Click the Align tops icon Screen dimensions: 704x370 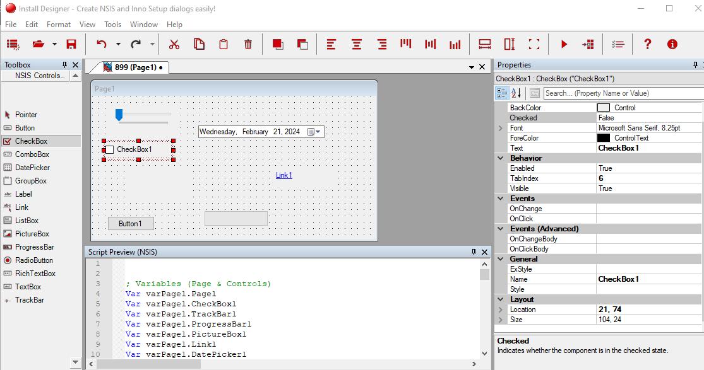tap(406, 43)
